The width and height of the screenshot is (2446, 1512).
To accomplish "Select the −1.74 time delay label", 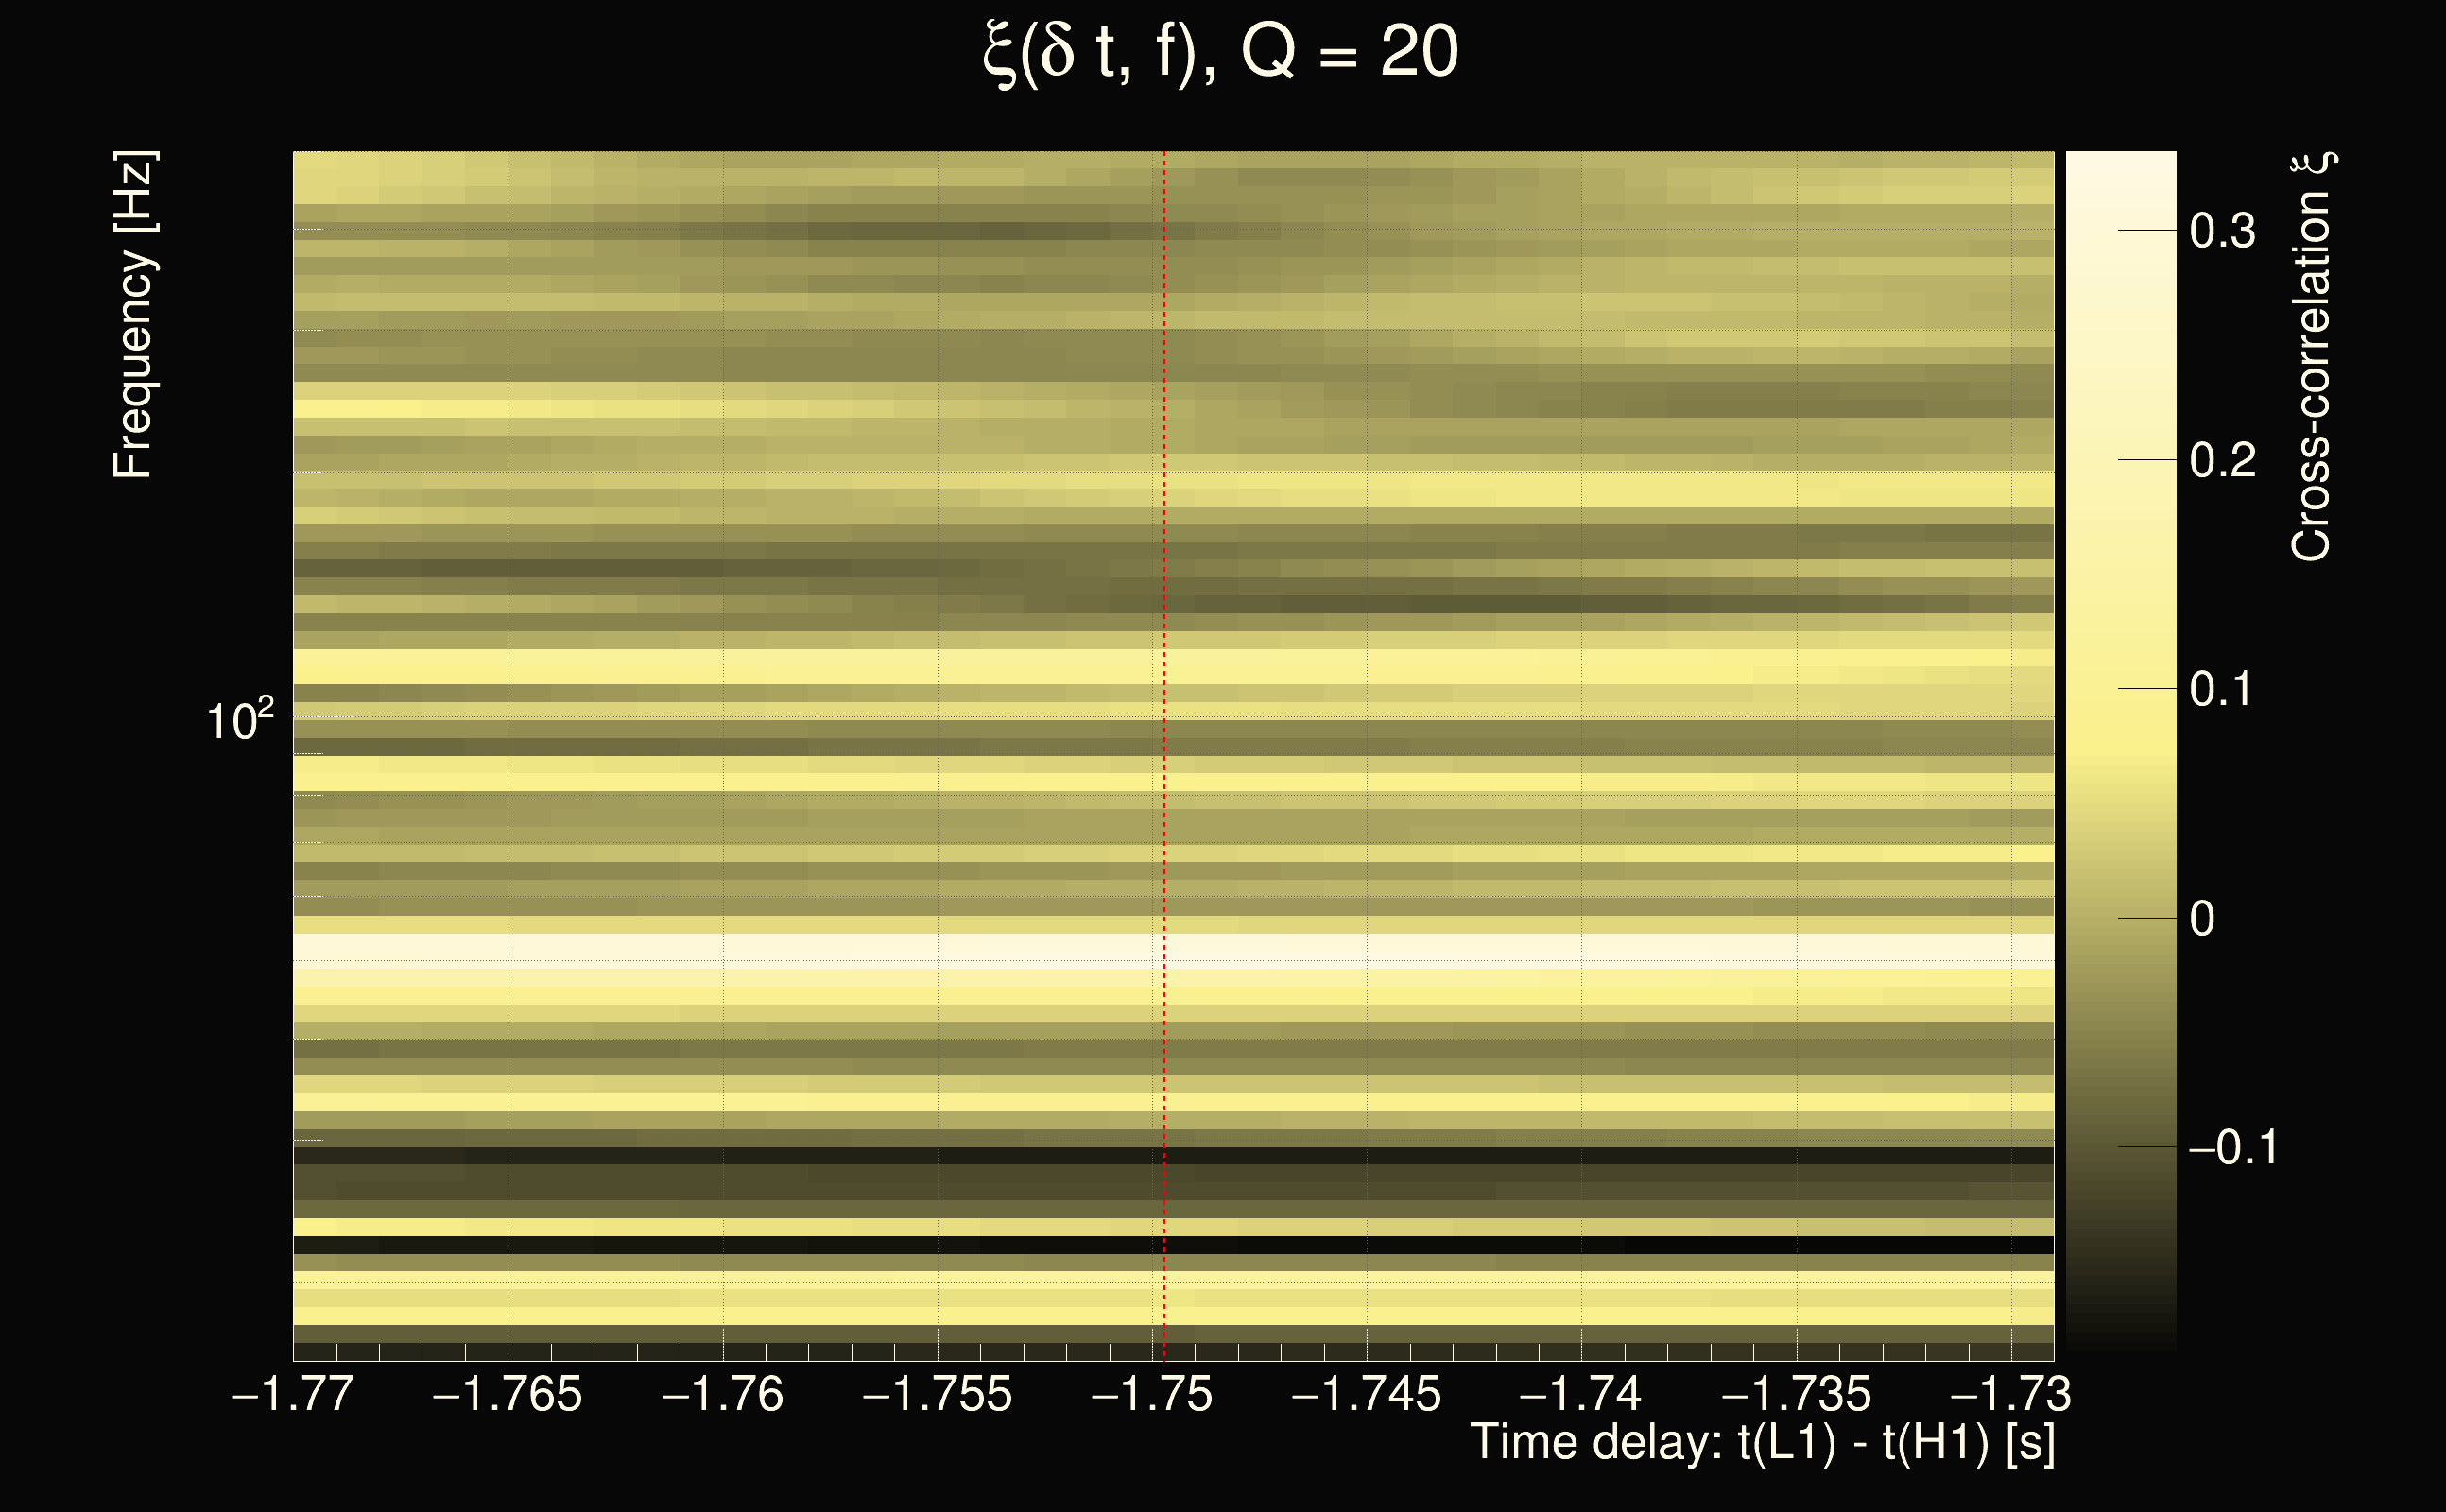I will tap(1580, 1394).
